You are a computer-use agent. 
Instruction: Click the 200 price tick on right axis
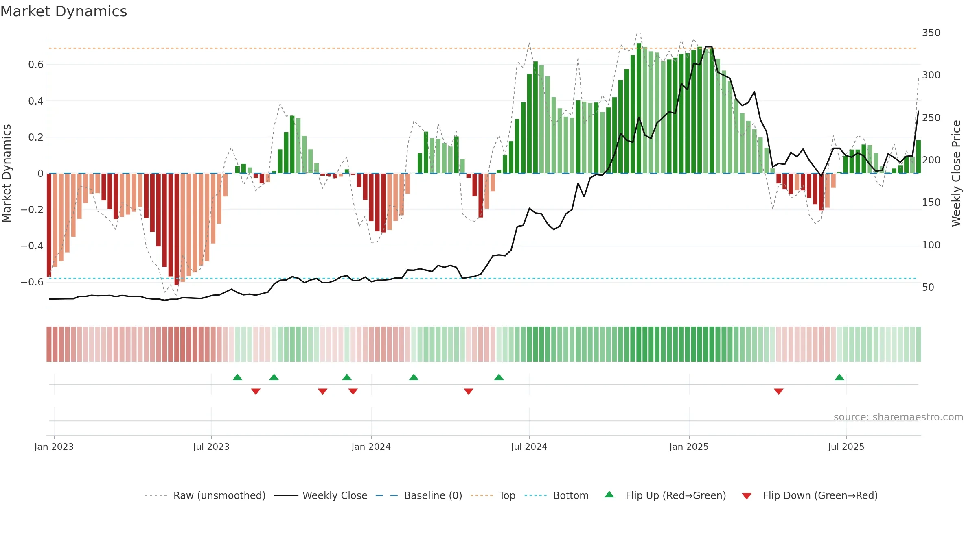pyautogui.click(x=931, y=160)
